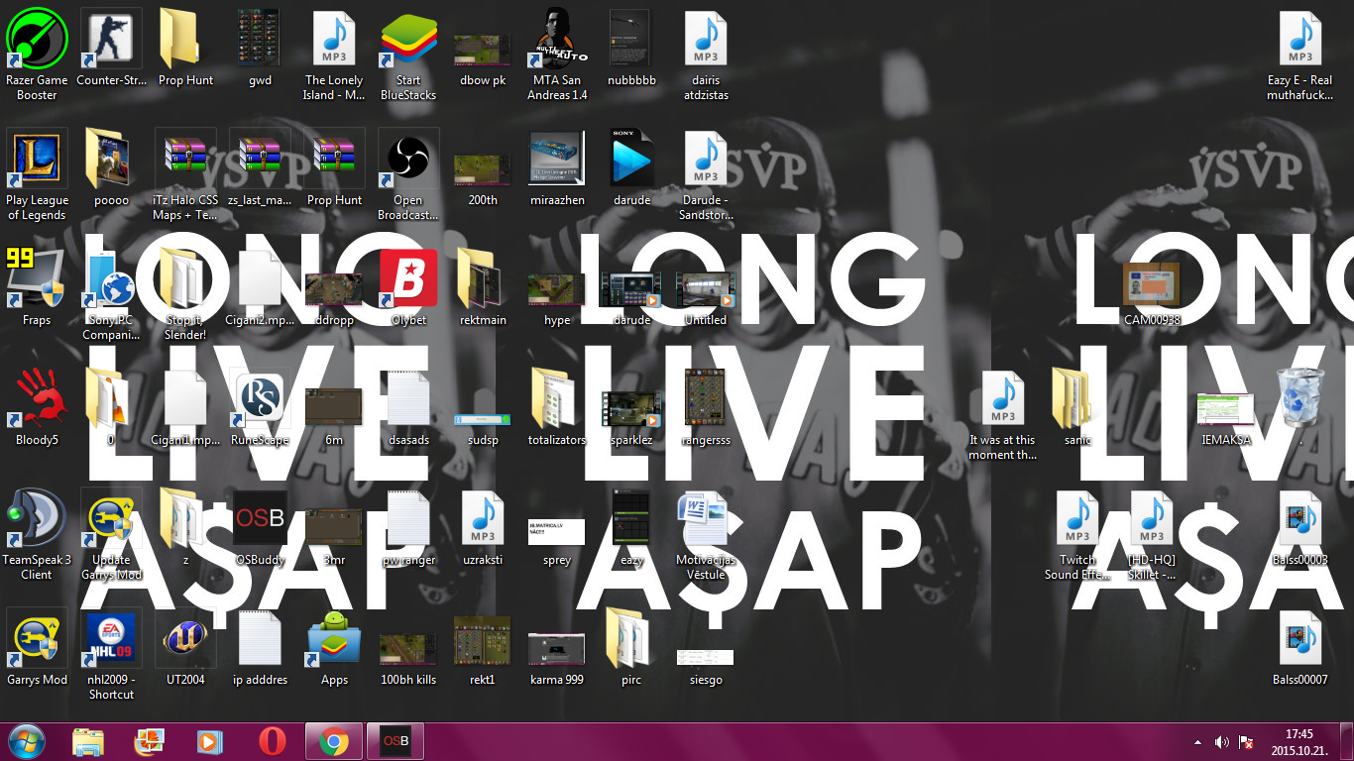The image size is (1354, 761).
Task: Open Windows Explorer from the taskbar
Action: pos(88,741)
